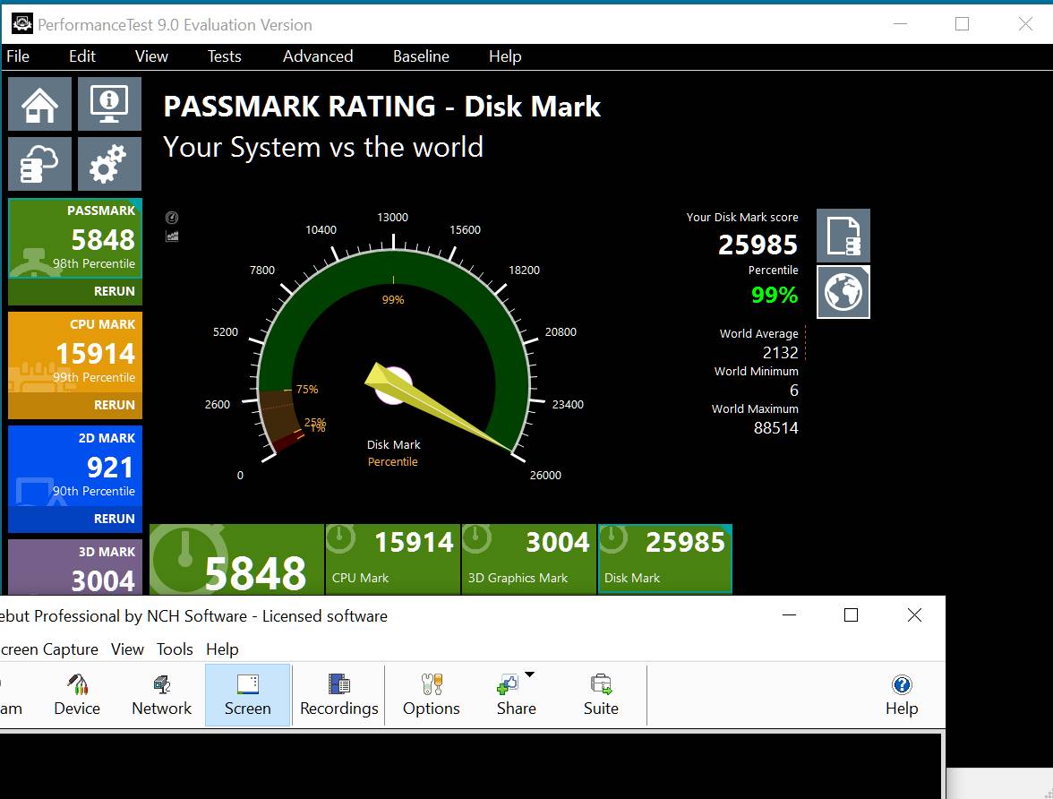Open Debut's Screen Capture menu
1053x799 pixels.
[49, 649]
